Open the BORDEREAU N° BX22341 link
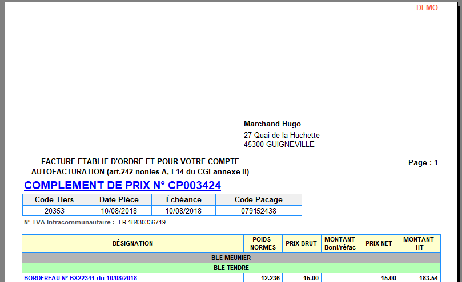This screenshot has height=282, width=462. (81, 278)
